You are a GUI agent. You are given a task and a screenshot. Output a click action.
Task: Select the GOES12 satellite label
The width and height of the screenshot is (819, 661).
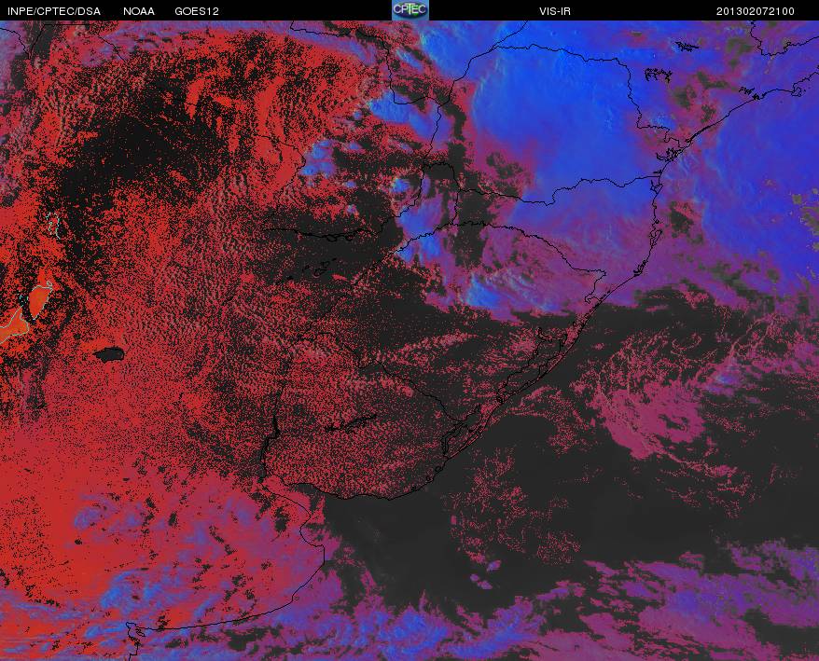(x=197, y=11)
